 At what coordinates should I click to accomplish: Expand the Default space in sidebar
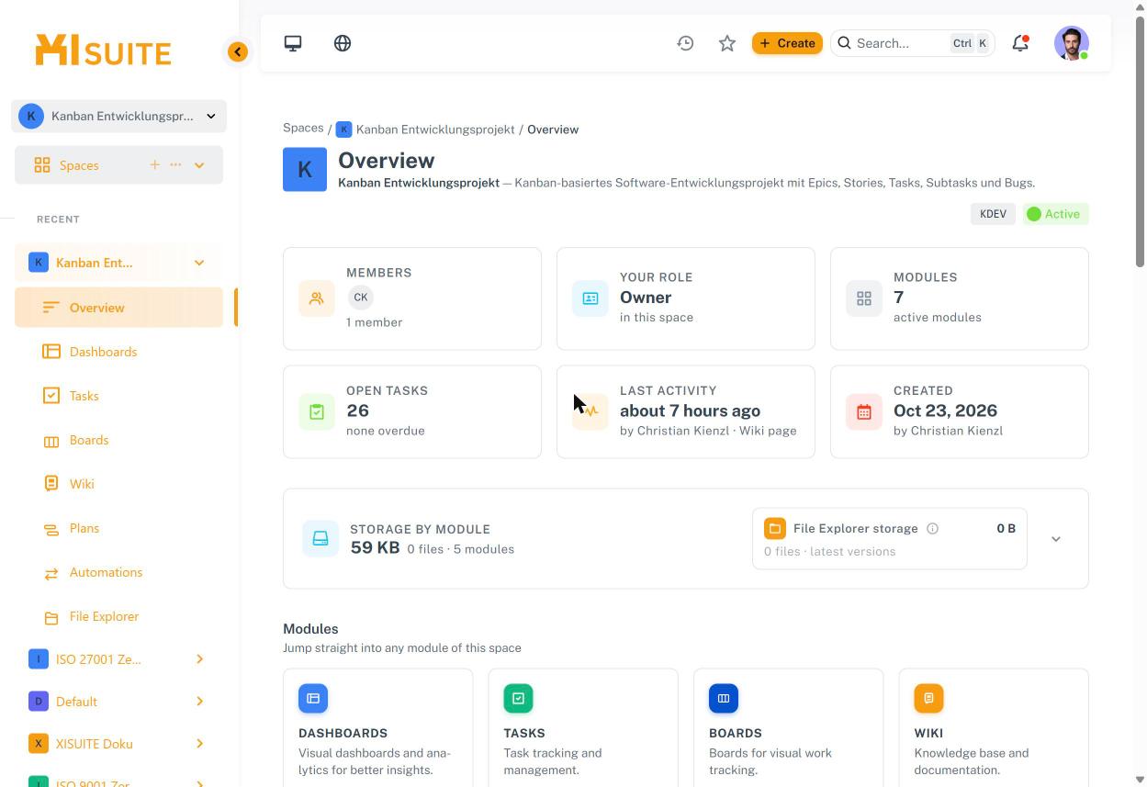199,702
